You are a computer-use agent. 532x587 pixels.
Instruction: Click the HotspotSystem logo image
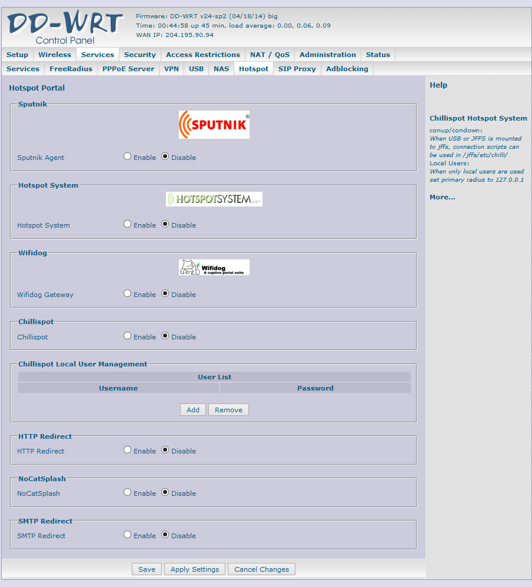tap(214, 199)
